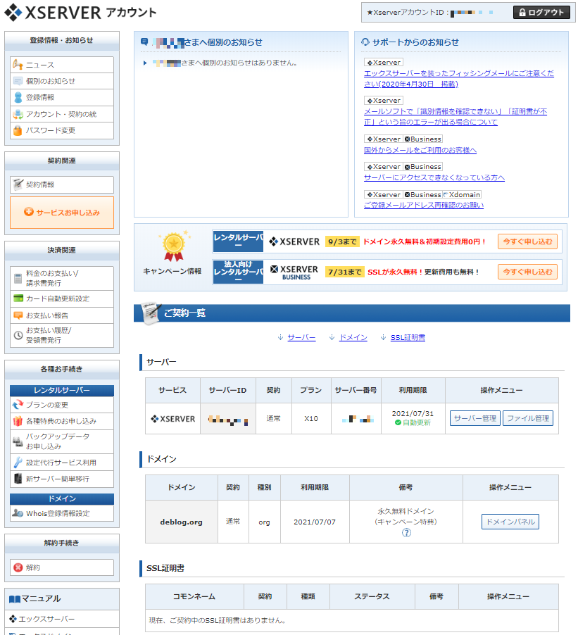Click the 2021/07/31 server expiry date
The image size is (578, 635).
pos(413,413)
